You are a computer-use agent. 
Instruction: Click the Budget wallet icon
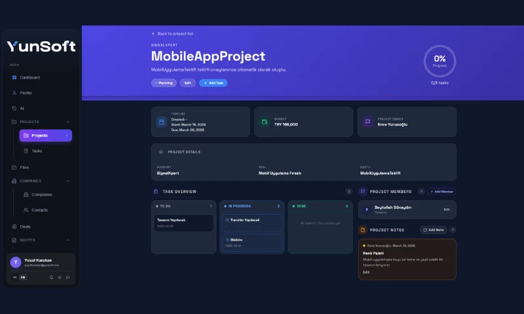265,122
